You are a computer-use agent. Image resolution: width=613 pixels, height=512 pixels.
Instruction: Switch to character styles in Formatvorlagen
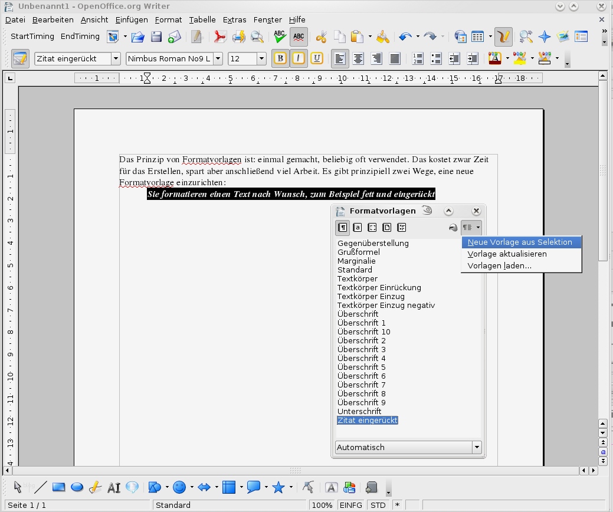point(357,228)
